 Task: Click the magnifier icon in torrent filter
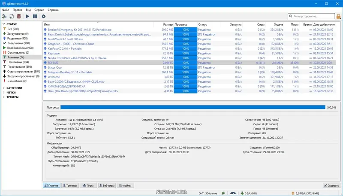291,16
